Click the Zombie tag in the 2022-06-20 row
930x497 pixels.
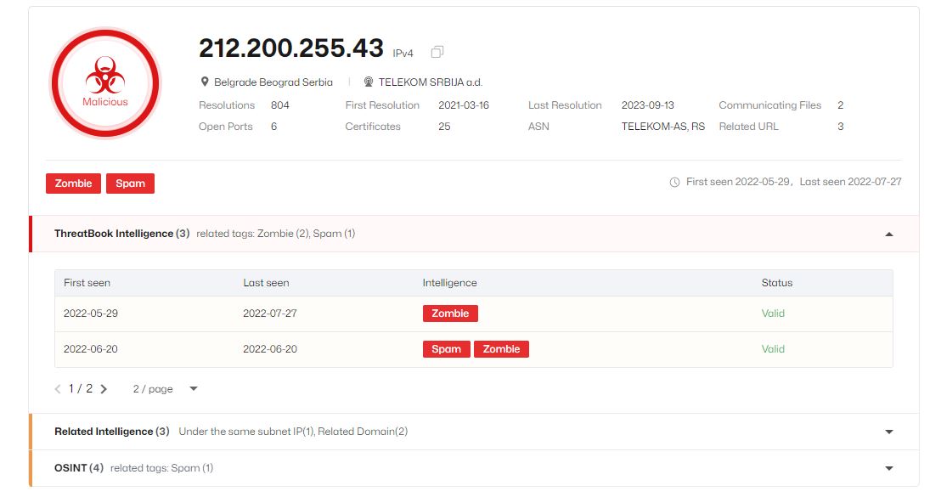coord(501,348)
